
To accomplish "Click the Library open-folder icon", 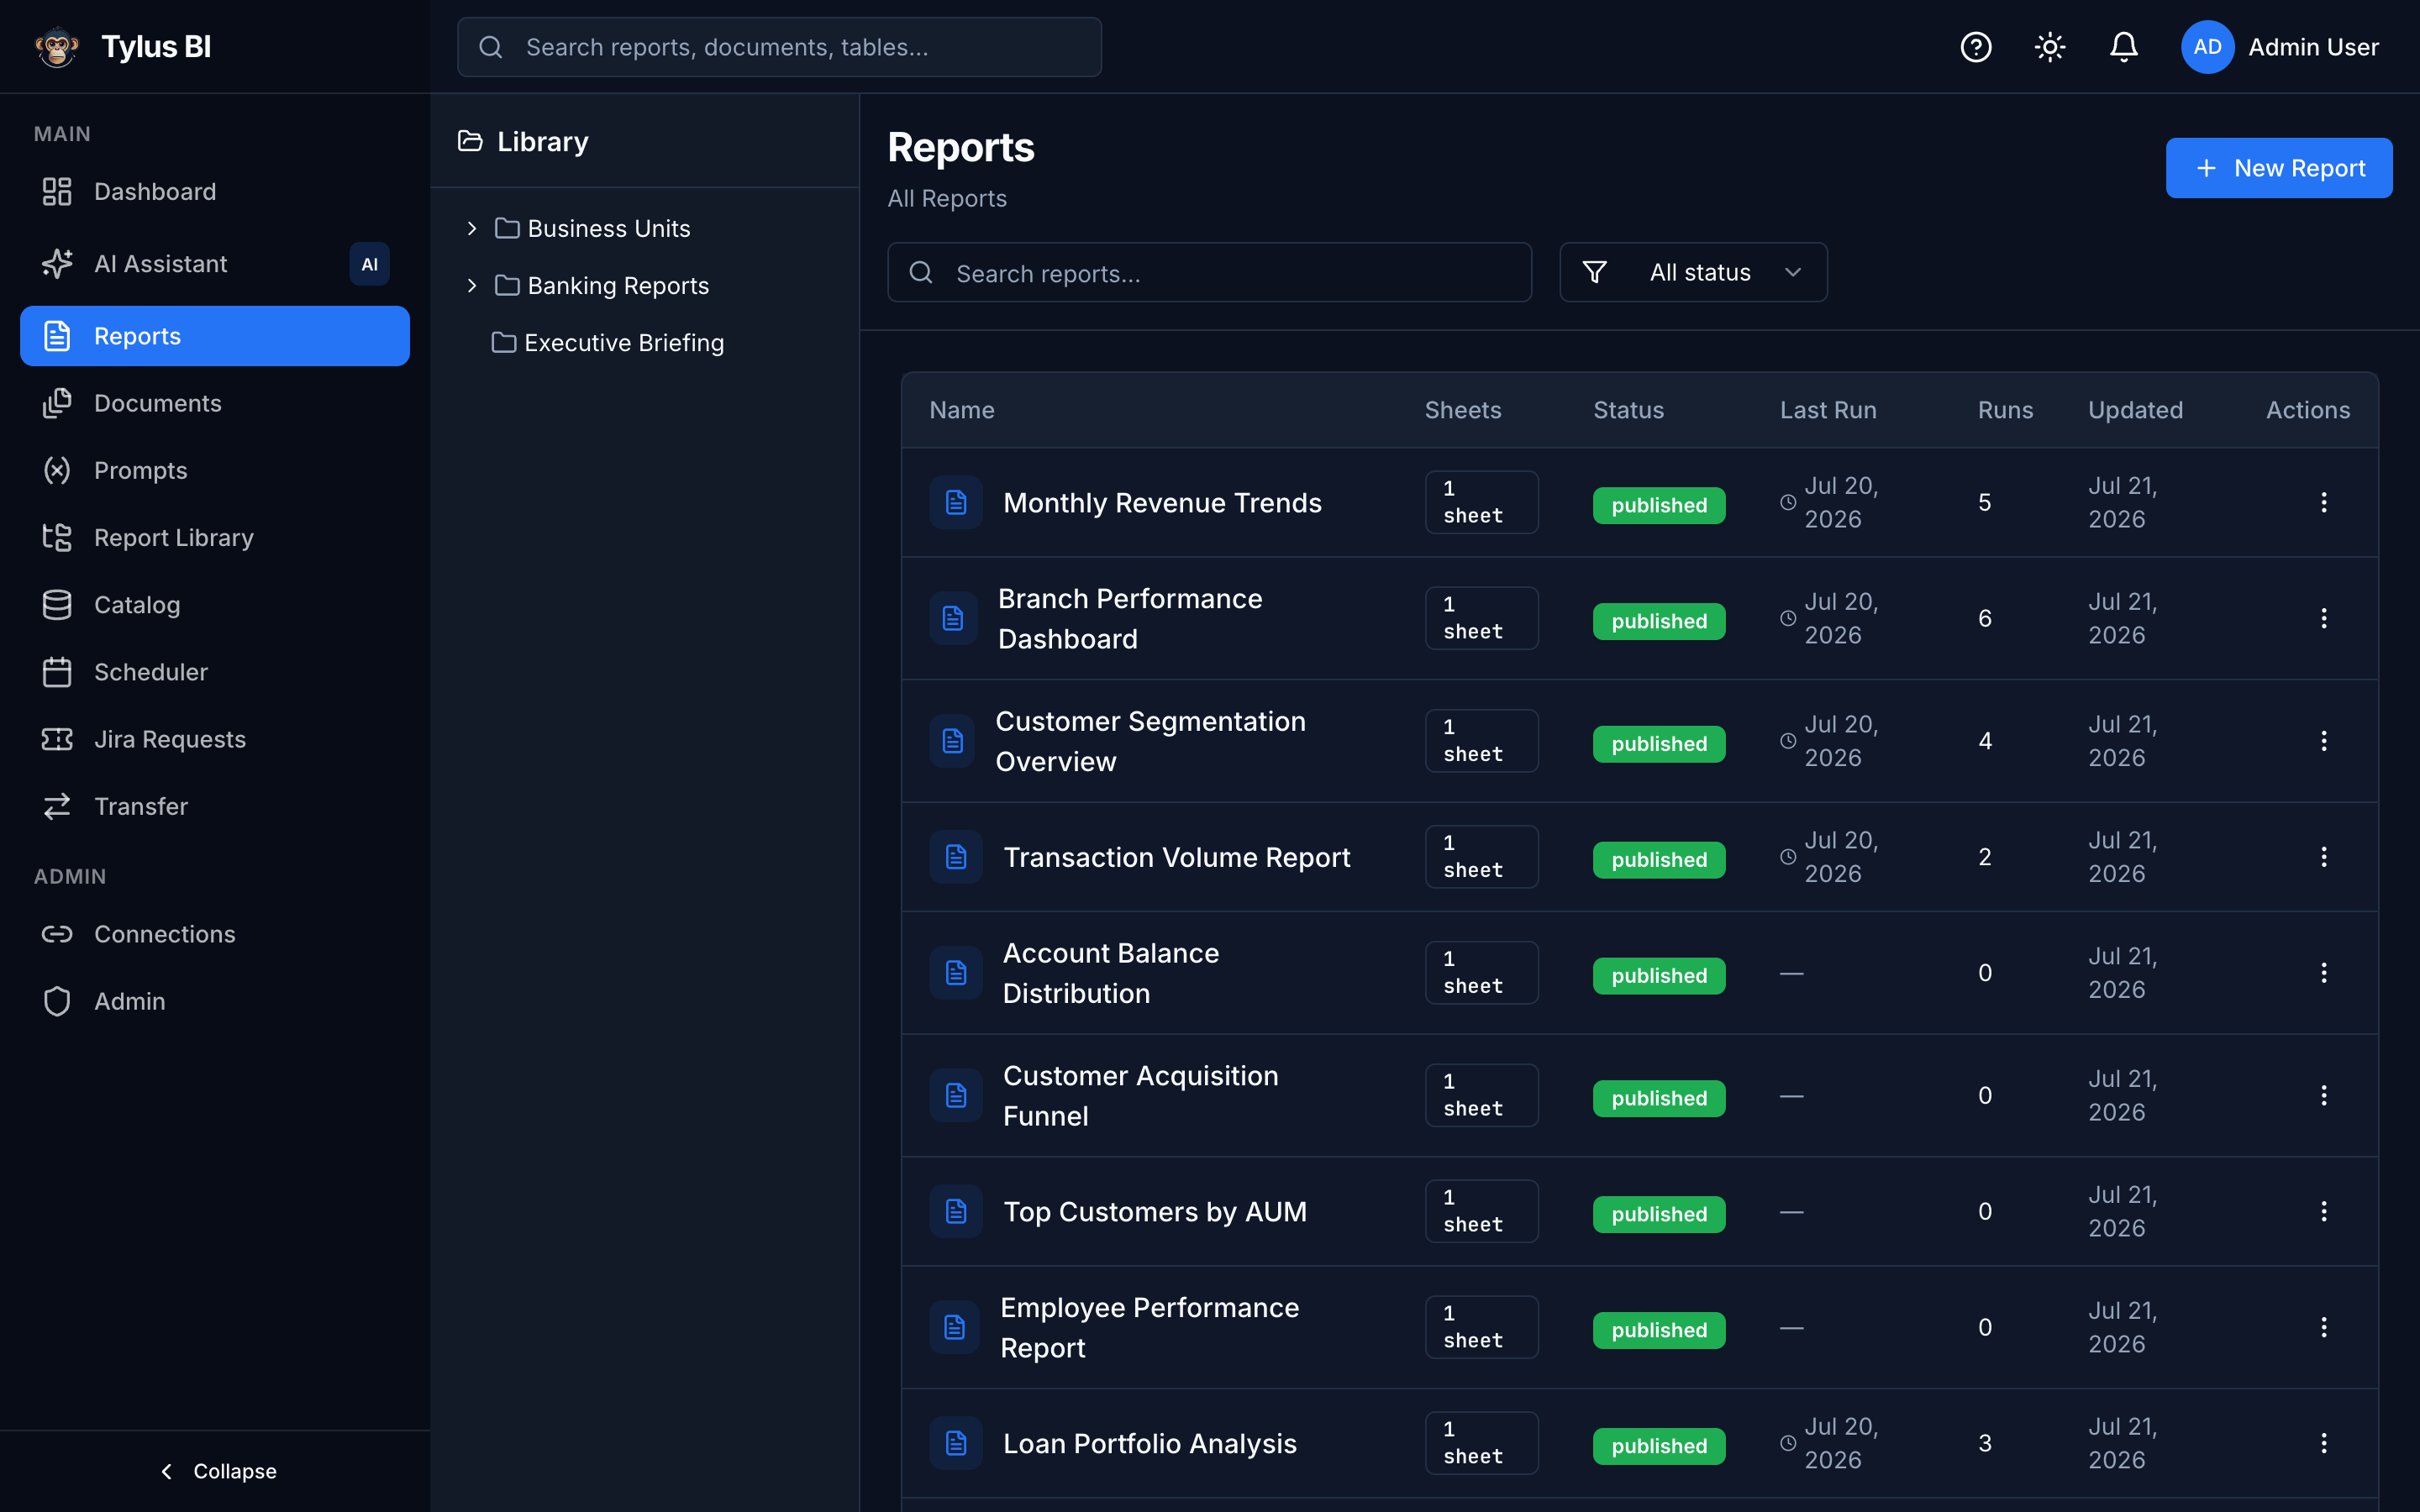I will point(470,141).
